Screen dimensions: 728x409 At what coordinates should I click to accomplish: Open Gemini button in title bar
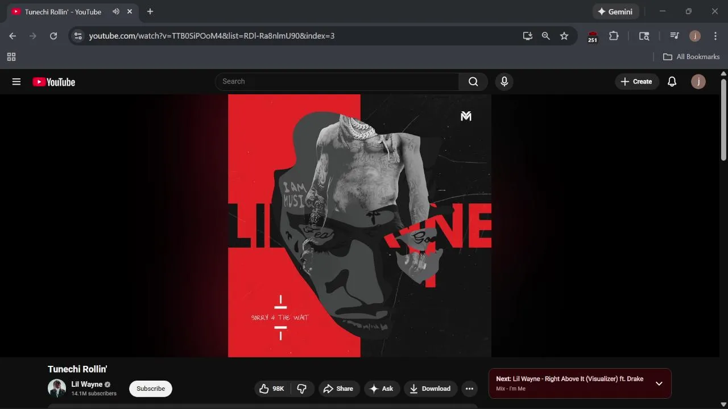616,11
